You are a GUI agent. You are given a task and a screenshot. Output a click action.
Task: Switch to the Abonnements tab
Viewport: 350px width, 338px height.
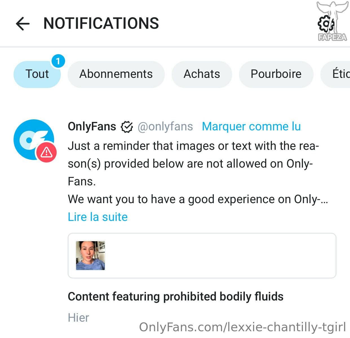(116, 74)
